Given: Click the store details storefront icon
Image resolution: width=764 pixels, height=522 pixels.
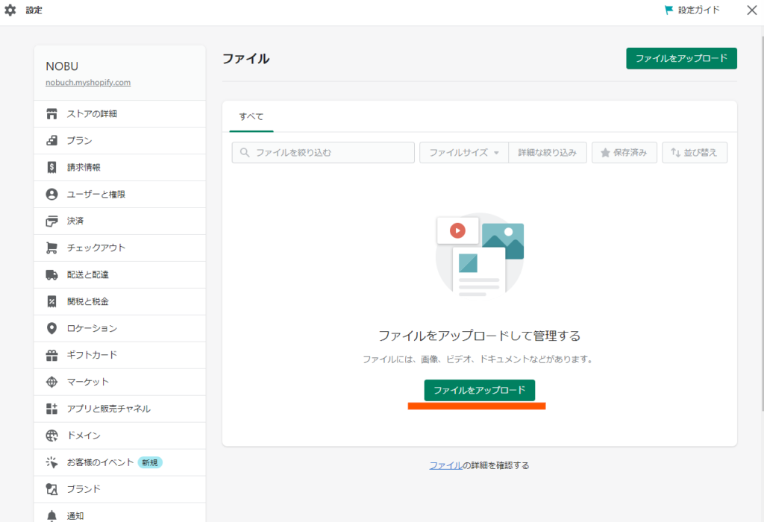Looking at the screenshot, I should click(x=51, y=114).
